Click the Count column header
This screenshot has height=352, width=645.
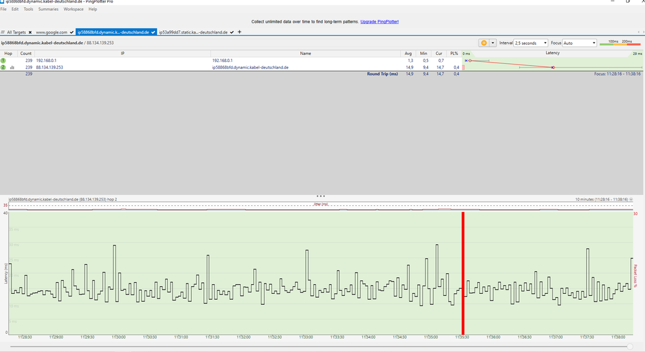coord(26,54)
